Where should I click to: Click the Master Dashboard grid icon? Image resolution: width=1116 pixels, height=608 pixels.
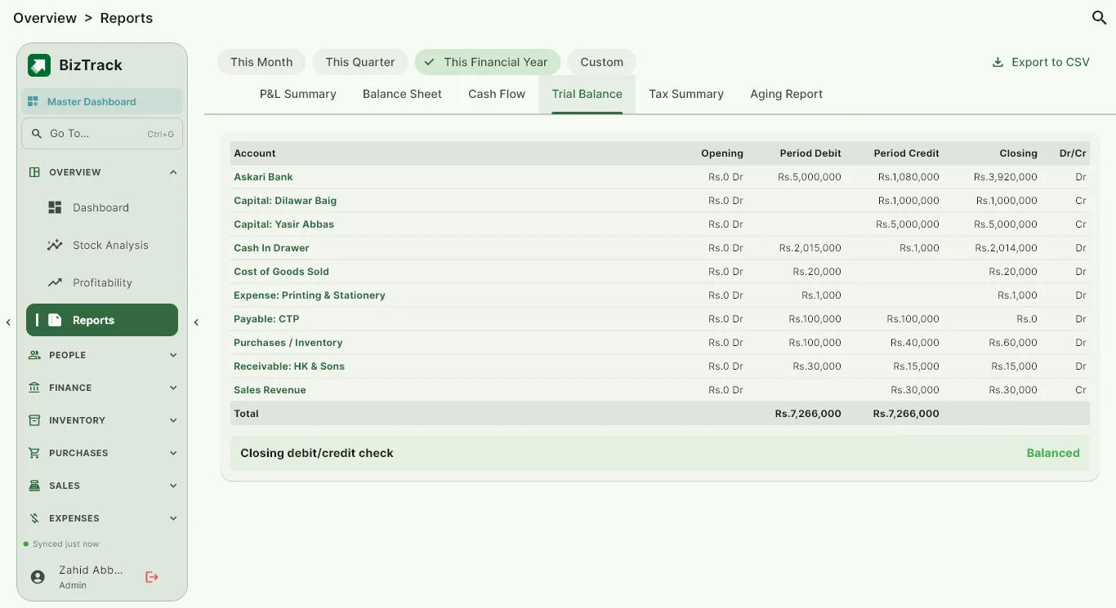pos(33,102)
